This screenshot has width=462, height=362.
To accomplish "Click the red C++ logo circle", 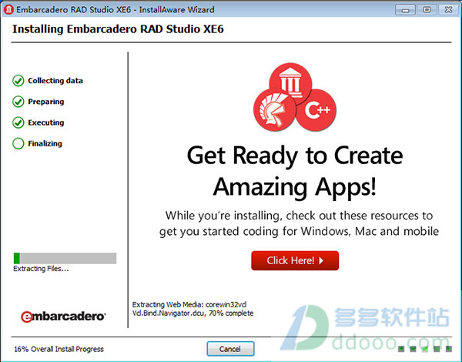I will pos(316,110).
